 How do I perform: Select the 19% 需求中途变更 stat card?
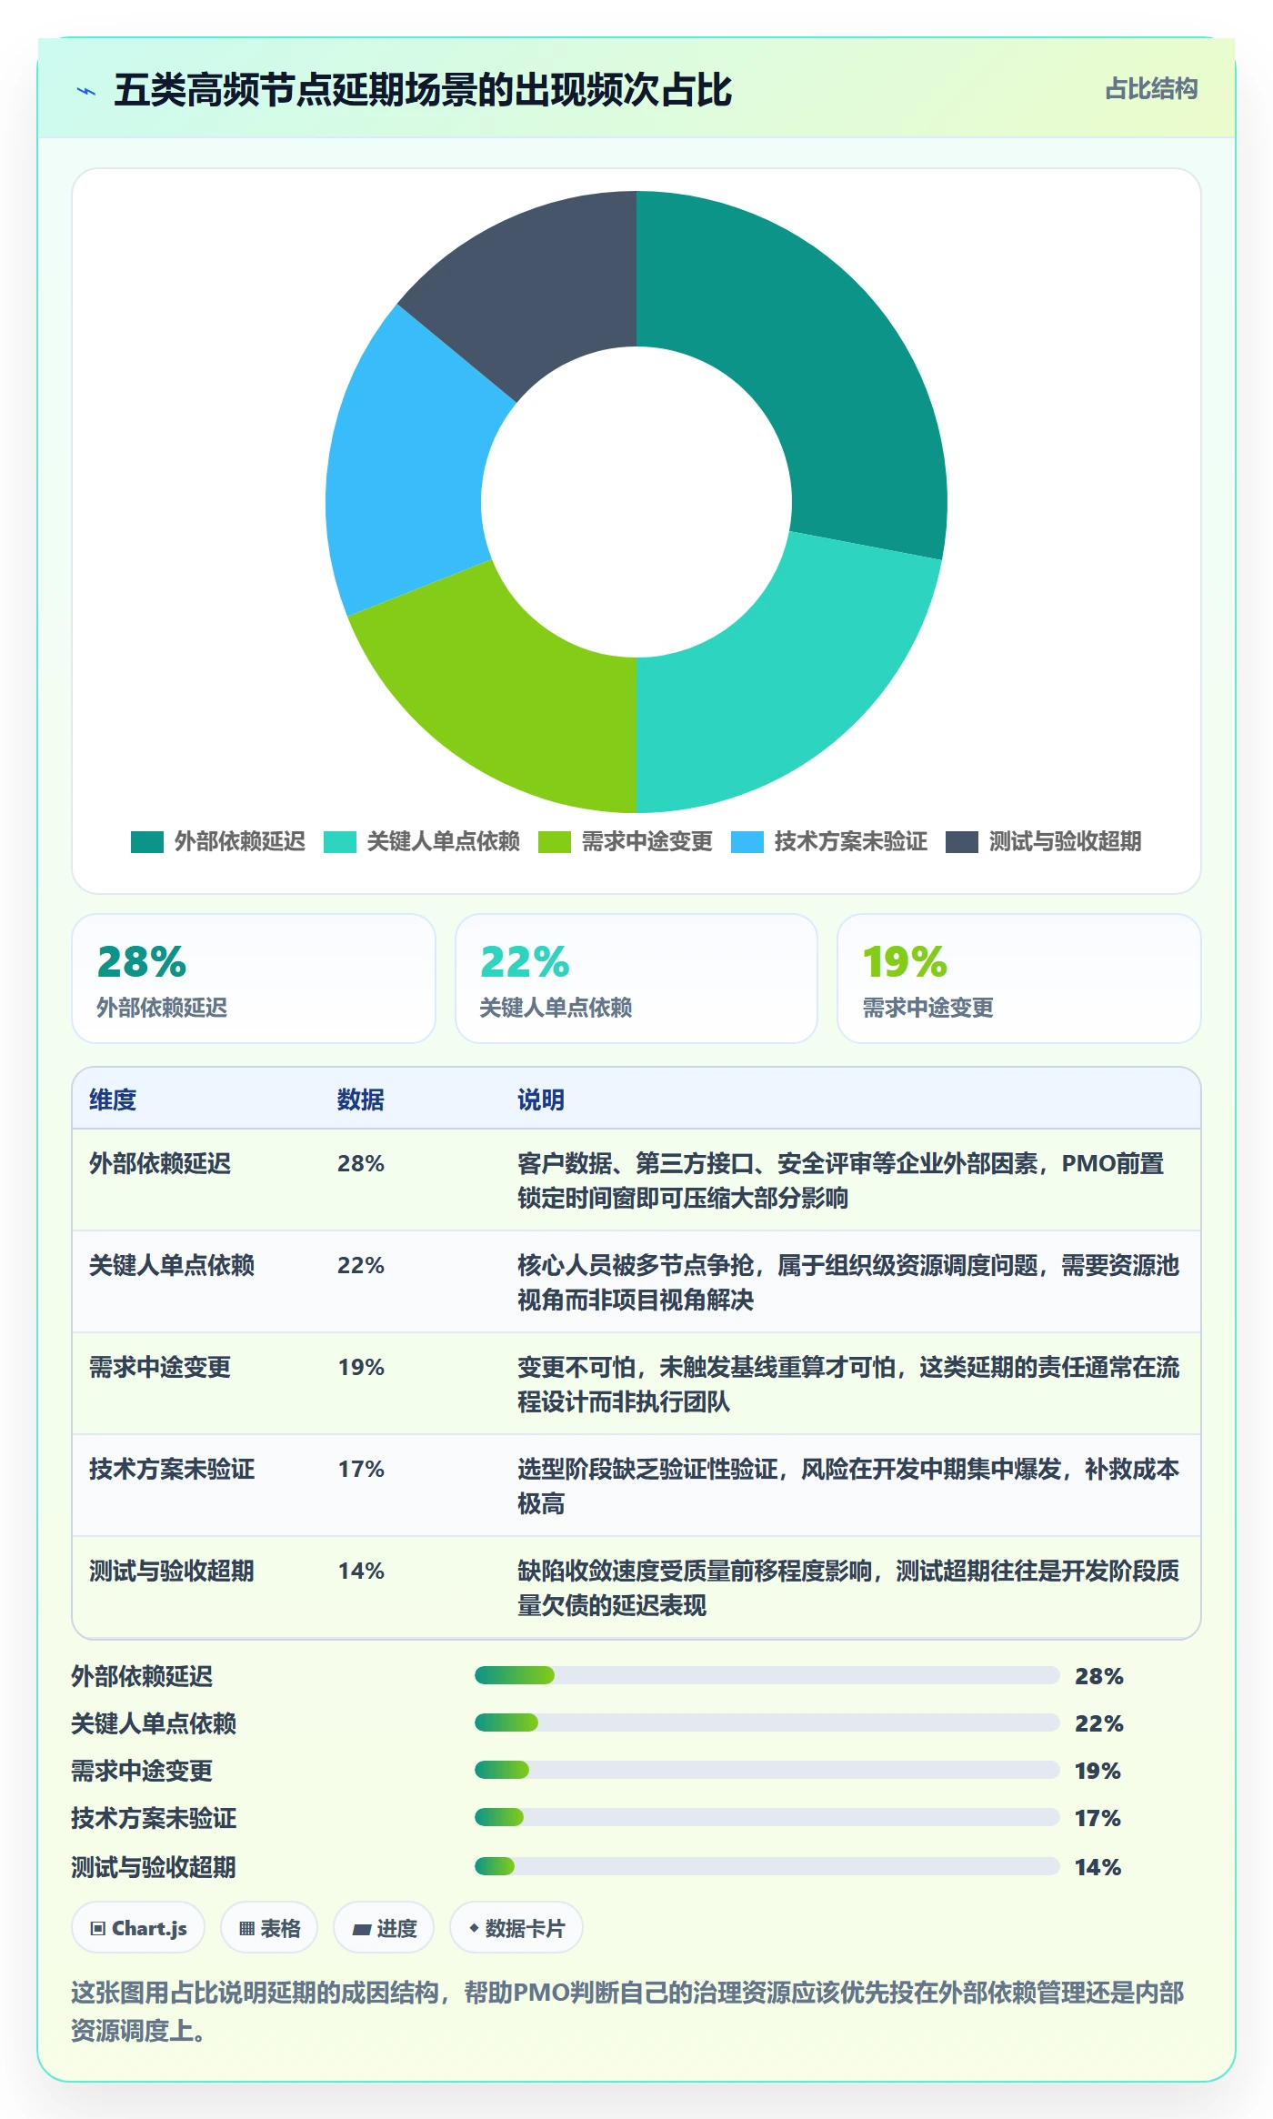[x=1019, y=979]
